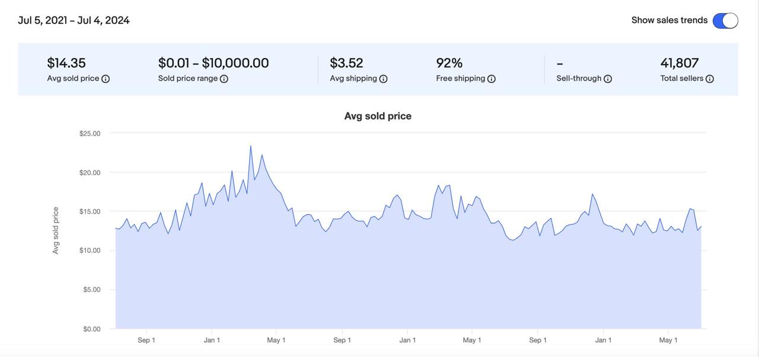The image size is (759, 357).
Task: Turn off the Show sales trends toggle
Action: pyautogui.click(x=725, y=21)
